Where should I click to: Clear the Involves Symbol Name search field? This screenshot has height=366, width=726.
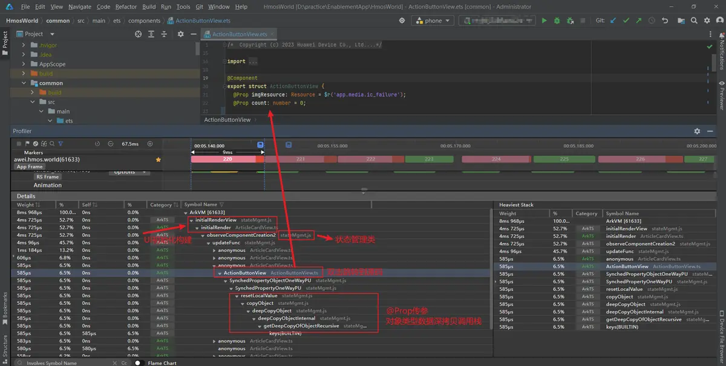[115, 363]
